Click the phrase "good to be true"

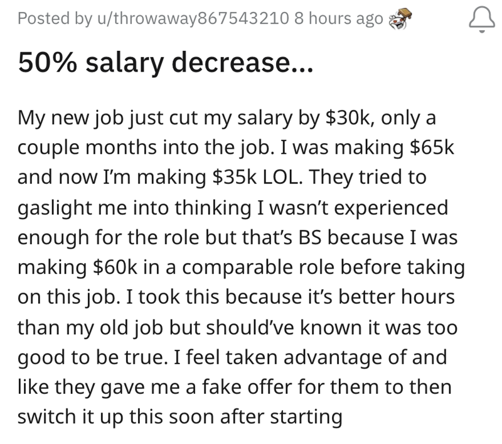(x=90, y=359)
